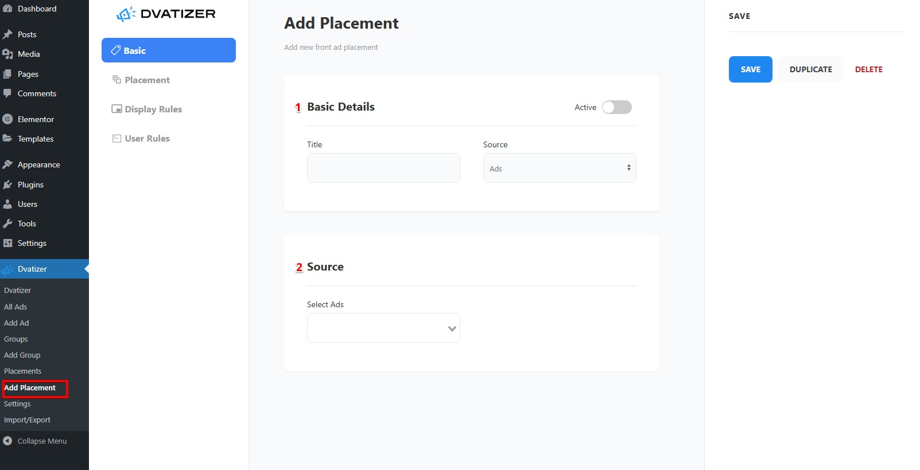Click the Users person icon

(7, 204)
